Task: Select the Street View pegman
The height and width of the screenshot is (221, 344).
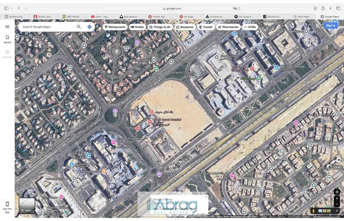Action: tap(313, 211)
